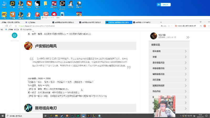
Task: Click the magnifier search icon in browser toolbar
Action: [x=201, y=26]
